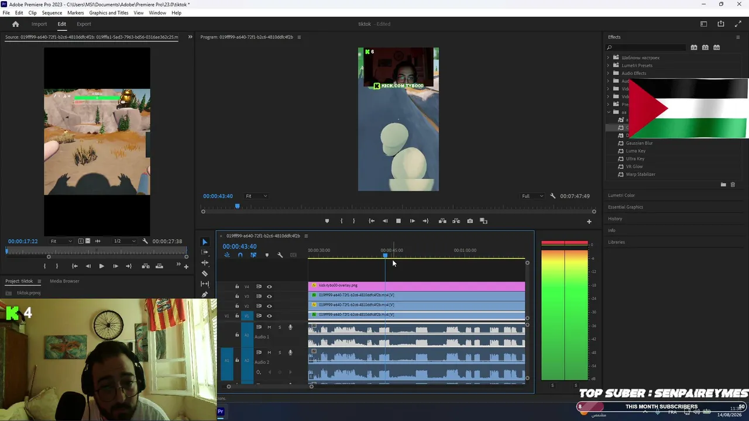Open the Lumetri Color panel
The width and height of the screenshot is (749, 421).
click(x=621, y=195)
